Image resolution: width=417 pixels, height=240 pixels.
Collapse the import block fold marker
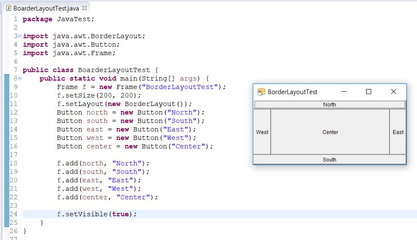tap(20, 36)
